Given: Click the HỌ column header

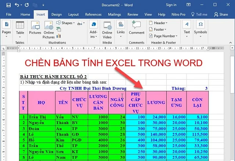Looking at the screenshot, I should coord(41,103).
